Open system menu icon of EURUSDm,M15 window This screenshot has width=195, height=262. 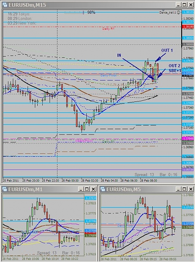click(5, 5)
